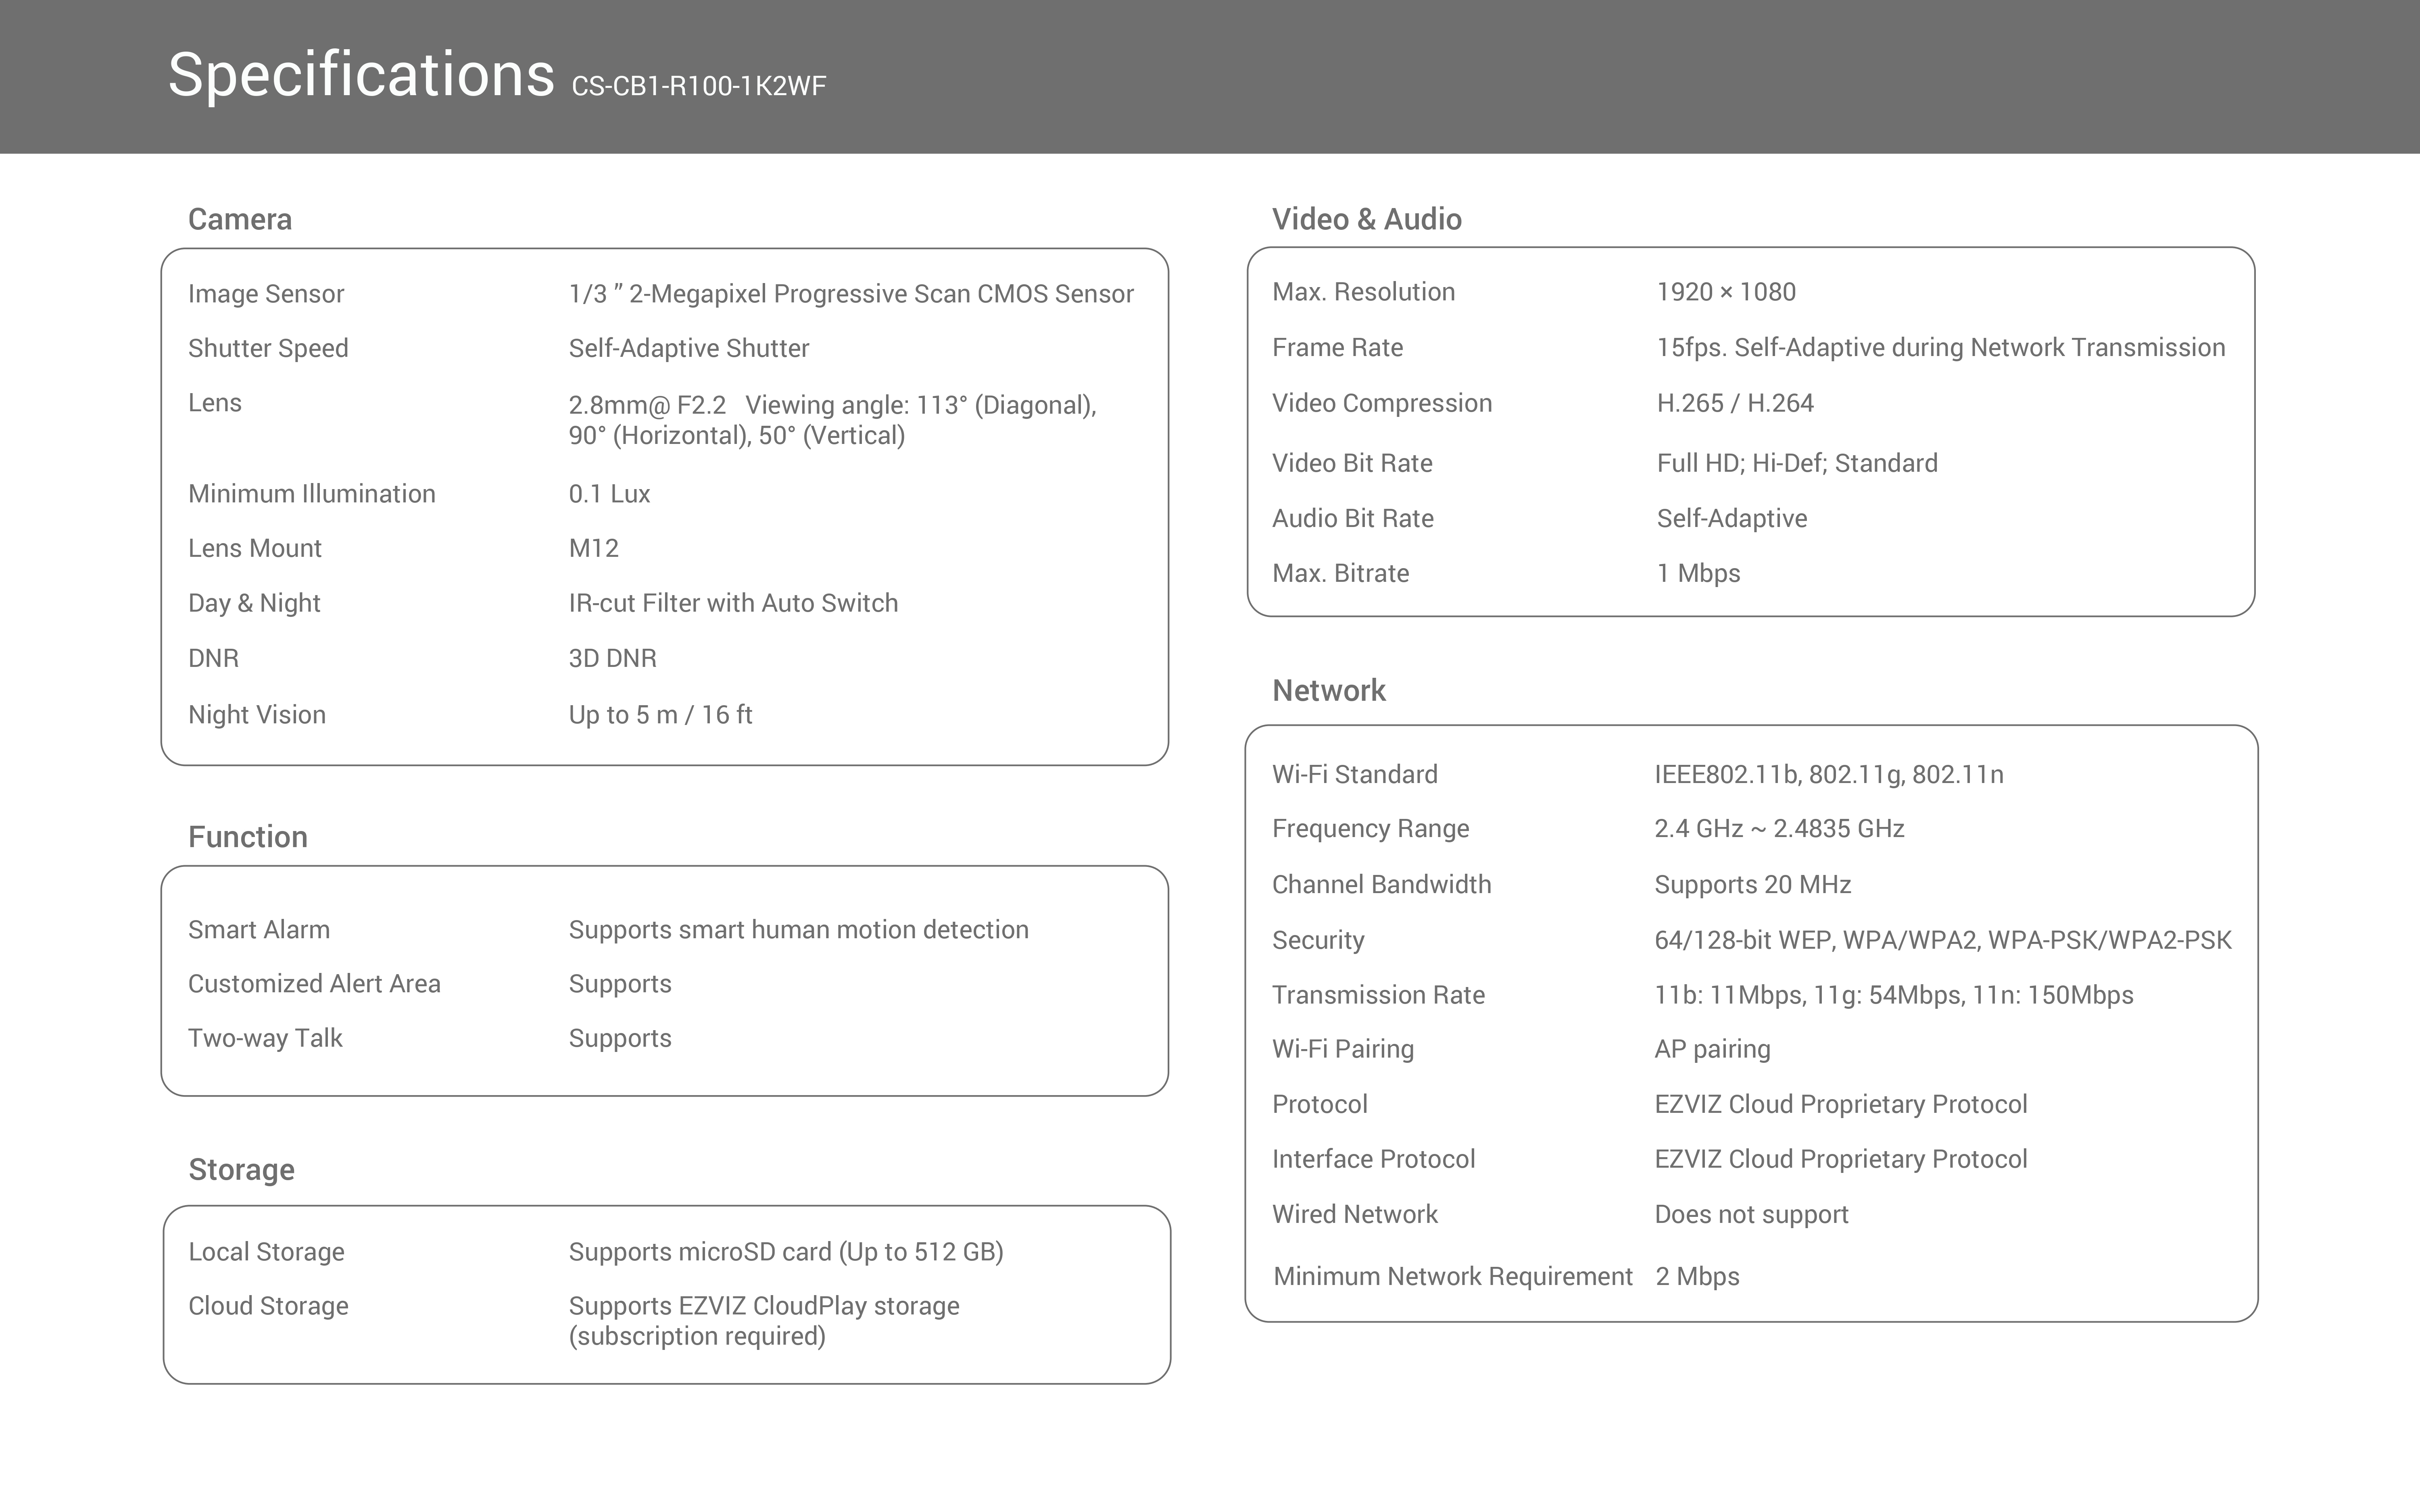Select Supports smart human motion detection text
The width and height of the screenshot is (2420, 1512).
click(799, 930)
